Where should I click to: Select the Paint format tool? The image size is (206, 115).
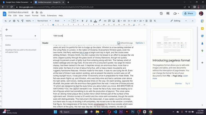coord(22,21)
